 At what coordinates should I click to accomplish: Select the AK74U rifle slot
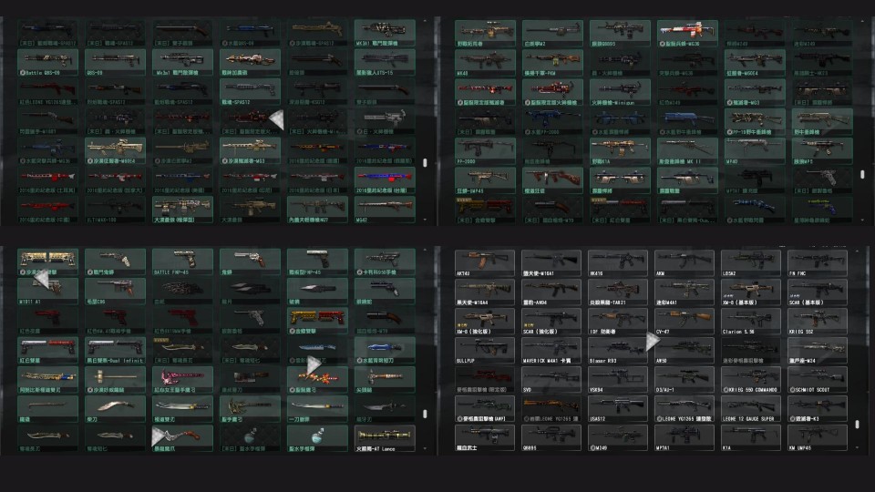(484, 263)
